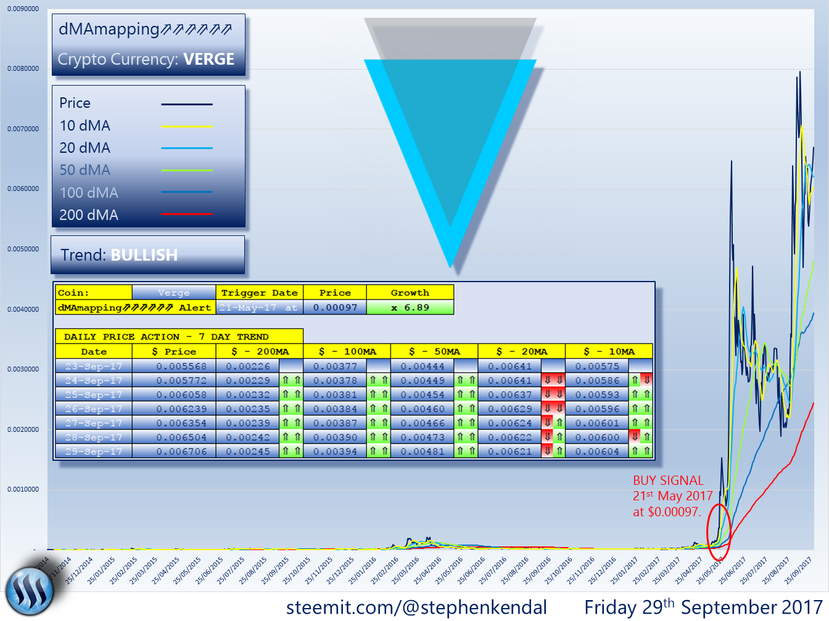Click the '25/09/2017' x-axis date label
The image size is (829, 621).
coord(798,570)
